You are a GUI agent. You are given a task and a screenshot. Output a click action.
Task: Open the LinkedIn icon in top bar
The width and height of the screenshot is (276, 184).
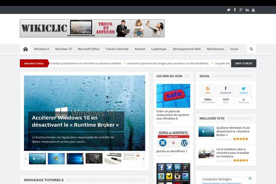click(x=247, y=10)
